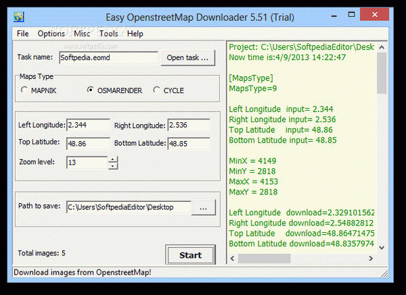
Task: Click the 'Total images: 5' label
Action: tap(42, 253)
